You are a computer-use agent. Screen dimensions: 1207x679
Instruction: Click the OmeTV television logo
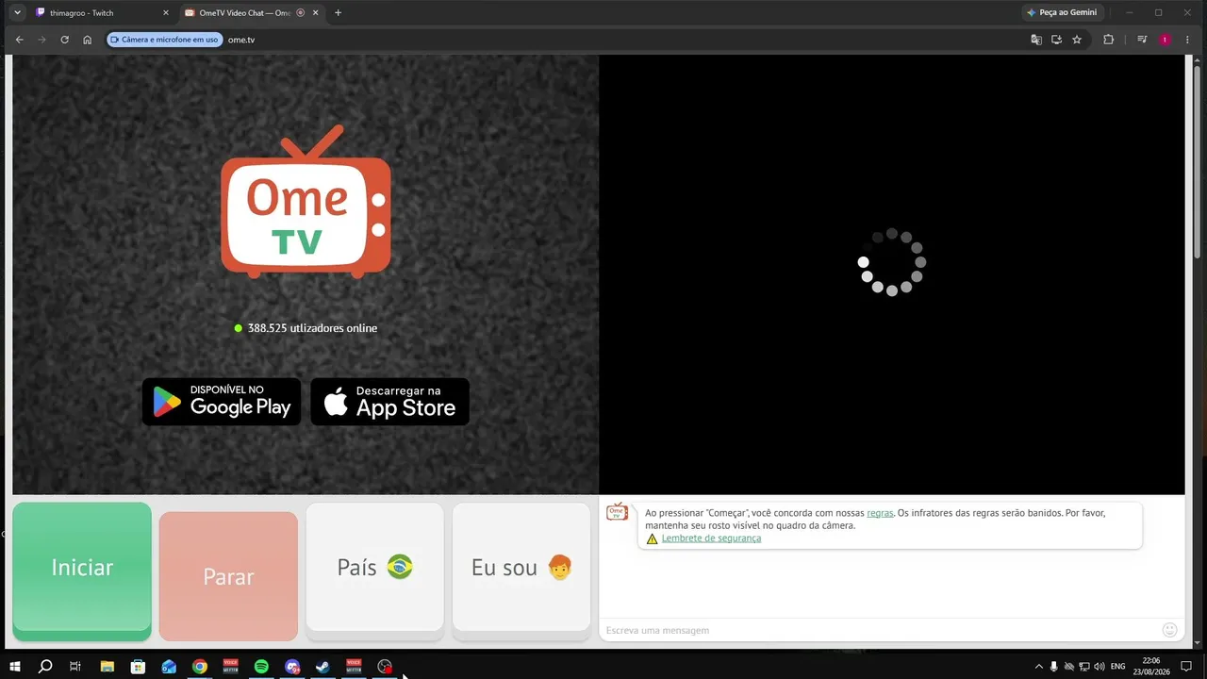(x=306, y=202)
